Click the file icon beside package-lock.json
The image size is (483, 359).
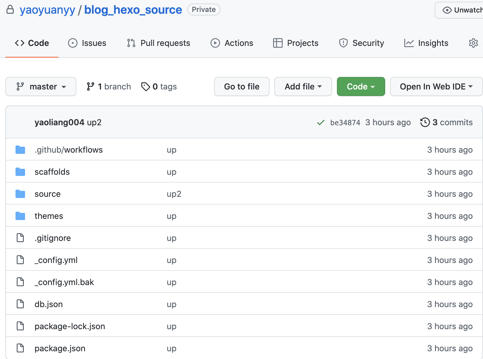pyautogui.click(x=20, y=326)
